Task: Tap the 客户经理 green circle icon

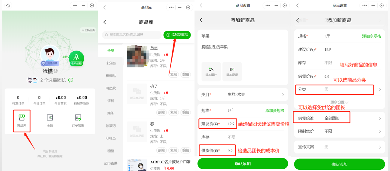Action: click(x=76, y=58)
